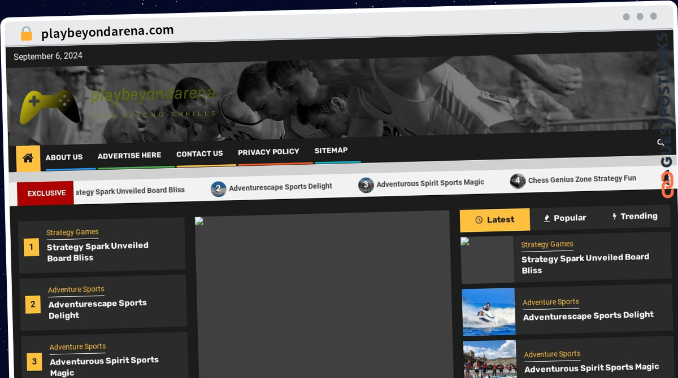Click the Play Beyond Thrills tagline

click(153, 115)
